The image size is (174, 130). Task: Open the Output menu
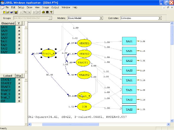(x=55, y=7)
